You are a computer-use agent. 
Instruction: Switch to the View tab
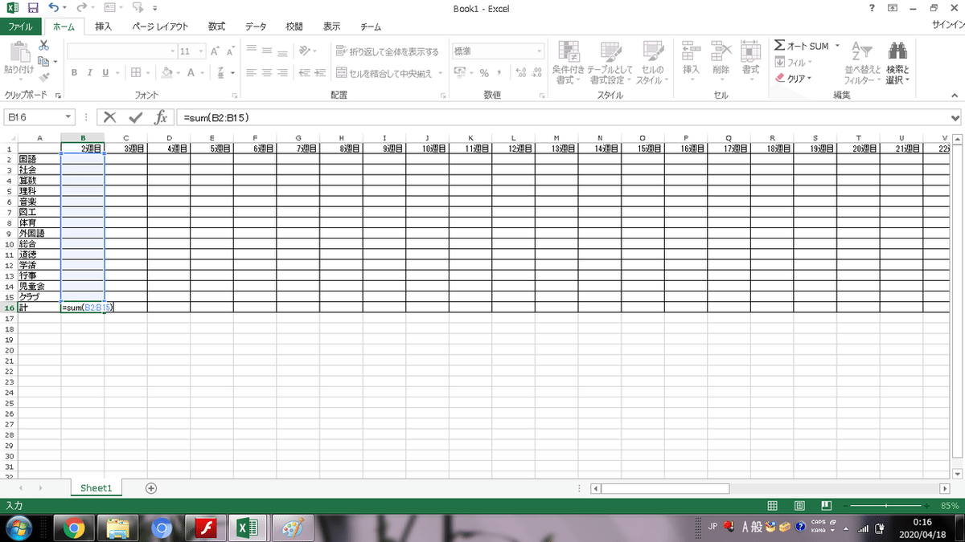[332, 26]
